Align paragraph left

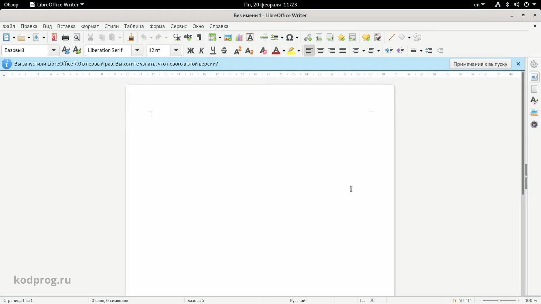[309, 50]
